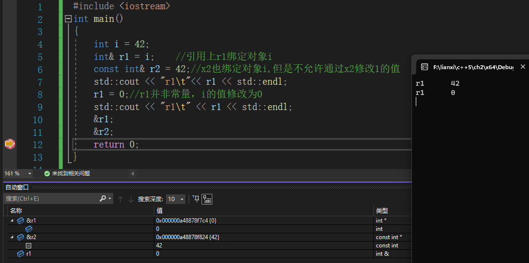The image size is (529, 263).
Task: Click the value 42 under &r2
Action: (160, 245)
